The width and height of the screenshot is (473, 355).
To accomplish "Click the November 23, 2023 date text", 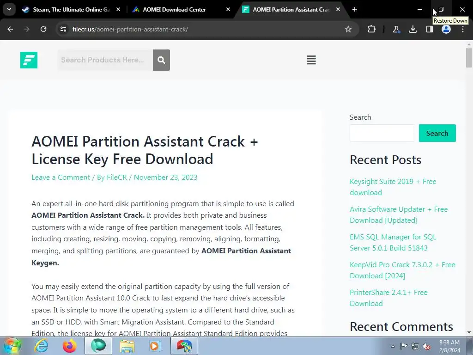I will click(165, 177).
